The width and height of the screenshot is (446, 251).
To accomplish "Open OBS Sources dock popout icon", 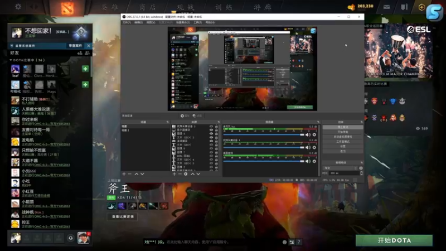I will [219, 122].
